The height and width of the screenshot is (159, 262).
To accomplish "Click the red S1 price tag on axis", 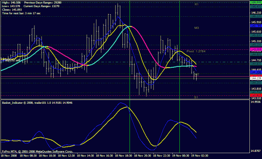I will [256, 95].
